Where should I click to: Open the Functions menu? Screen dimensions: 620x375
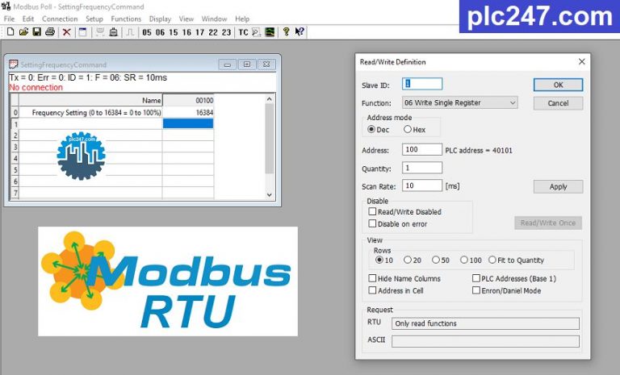[x=126, y=19]
